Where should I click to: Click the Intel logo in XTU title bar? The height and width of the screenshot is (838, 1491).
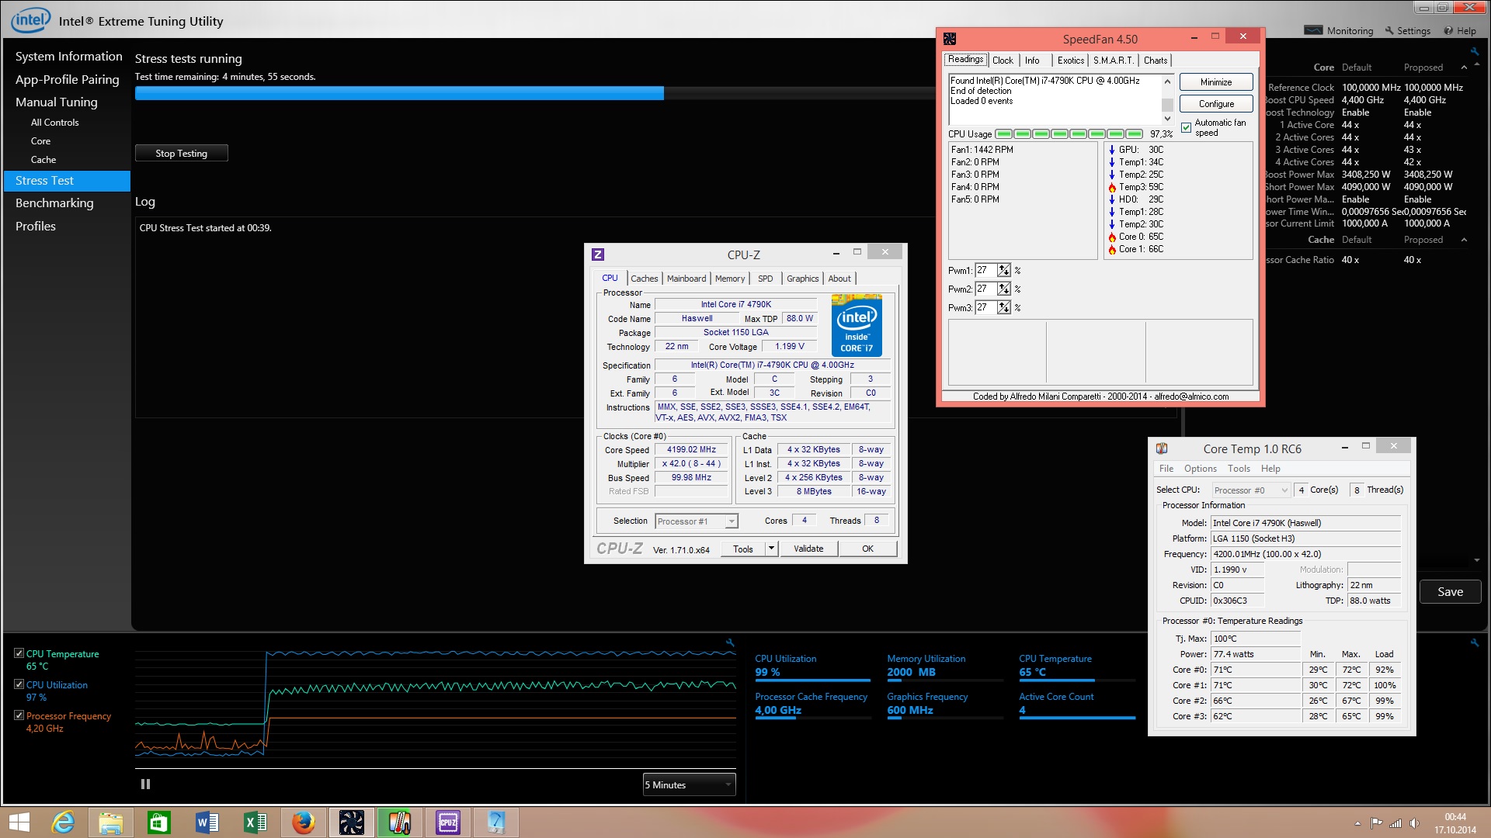click(30, 19)
